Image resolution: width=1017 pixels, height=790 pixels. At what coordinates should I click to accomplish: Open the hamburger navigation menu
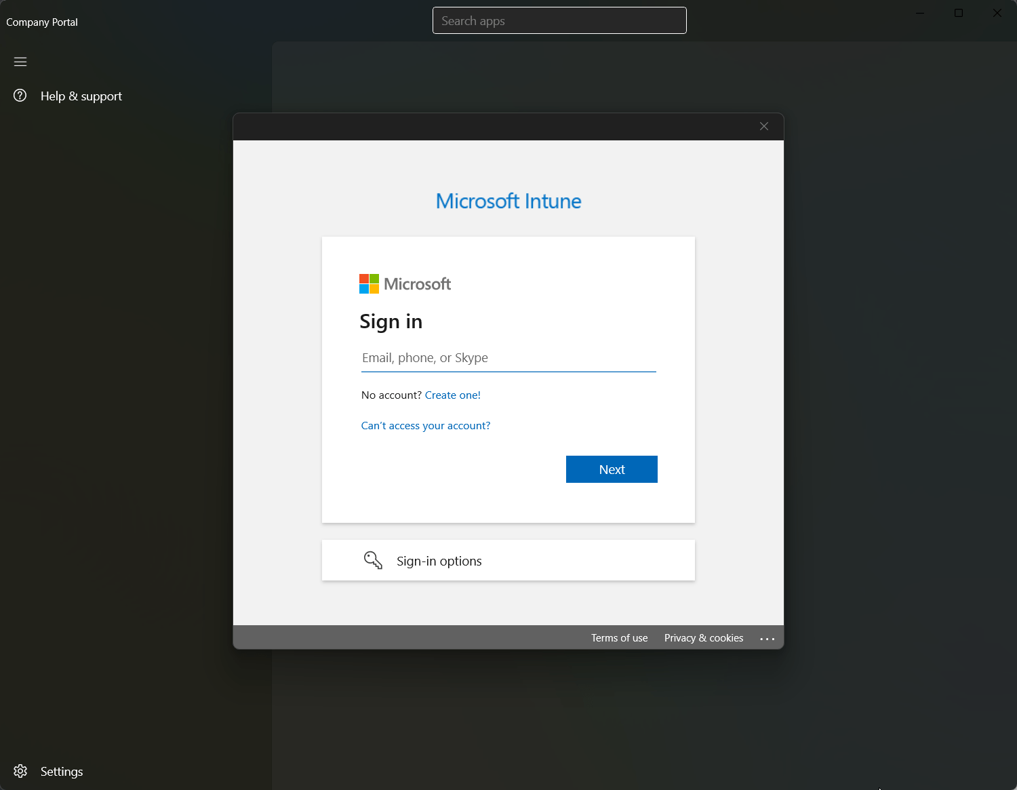pyautogui.click(x=20, y=62)
